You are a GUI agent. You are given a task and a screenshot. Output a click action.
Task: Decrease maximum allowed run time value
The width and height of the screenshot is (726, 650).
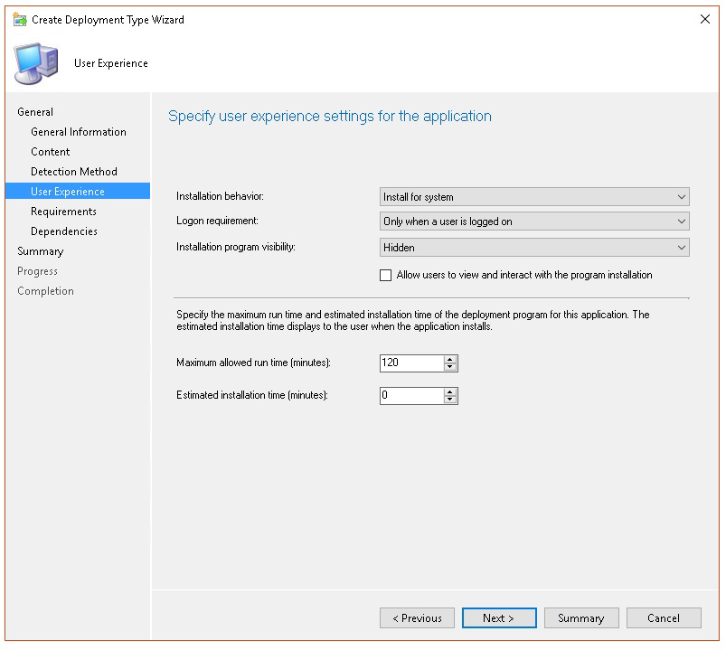coord(450,368)
